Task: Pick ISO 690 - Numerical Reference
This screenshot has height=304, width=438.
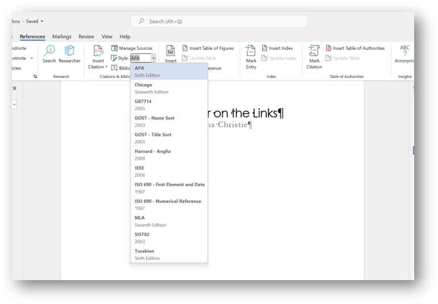Action: (x=169, y=205)
